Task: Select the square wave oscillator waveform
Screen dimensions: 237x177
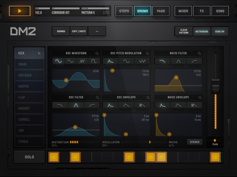Action: [x=94, y=61]
